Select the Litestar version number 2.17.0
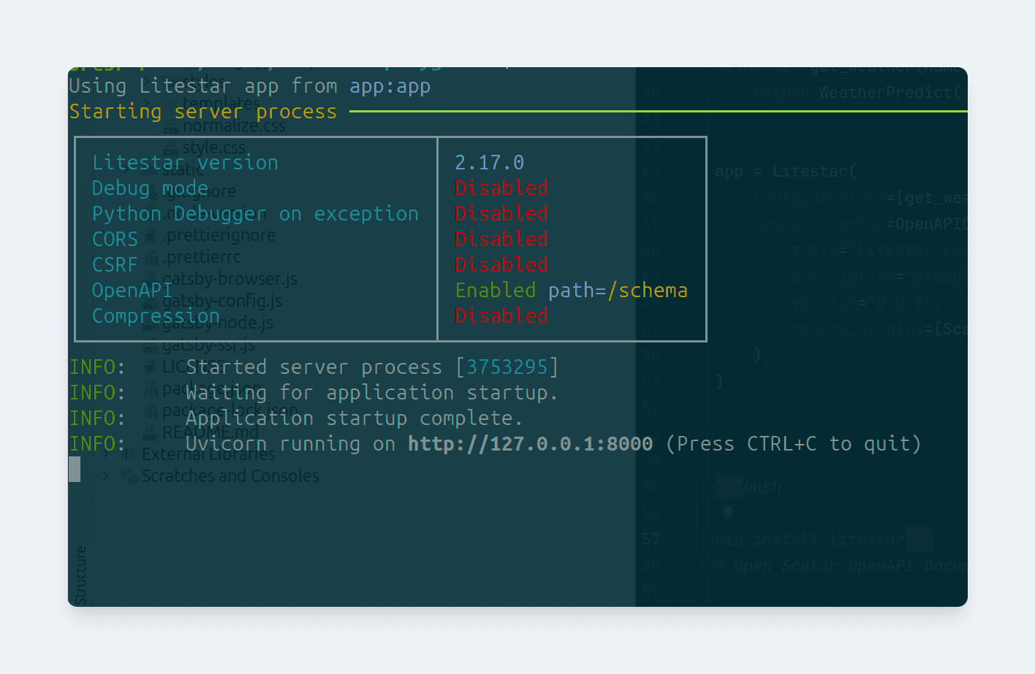Image resolution: width=1035 pixels, height=674 pixels. 489,163
